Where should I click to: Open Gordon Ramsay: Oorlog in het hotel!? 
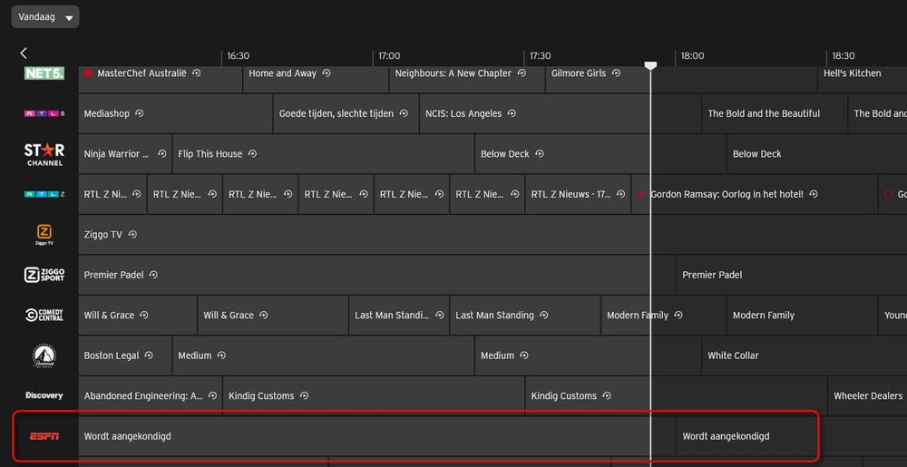[x=755, y=194]
